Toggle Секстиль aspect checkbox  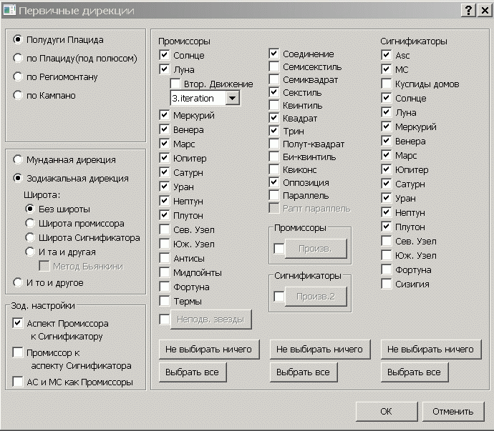click(274, 92)
